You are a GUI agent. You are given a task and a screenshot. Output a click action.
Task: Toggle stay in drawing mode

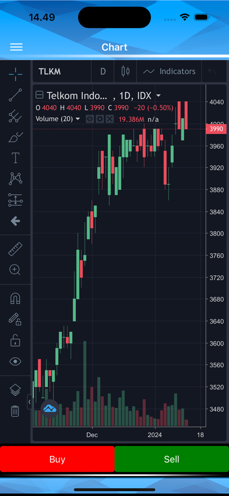[x=15, y=319]
